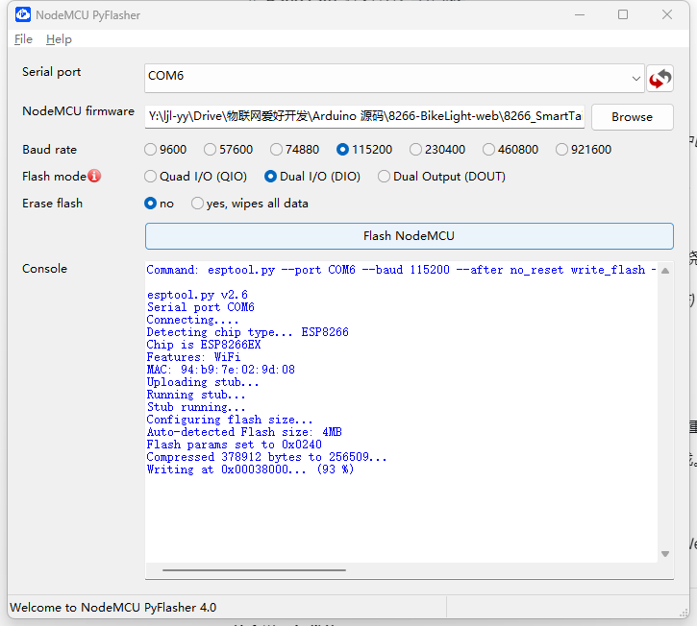Choose the 74880 baud rate option
Viewport: 697px width, 626px height.
coord(277,150)
